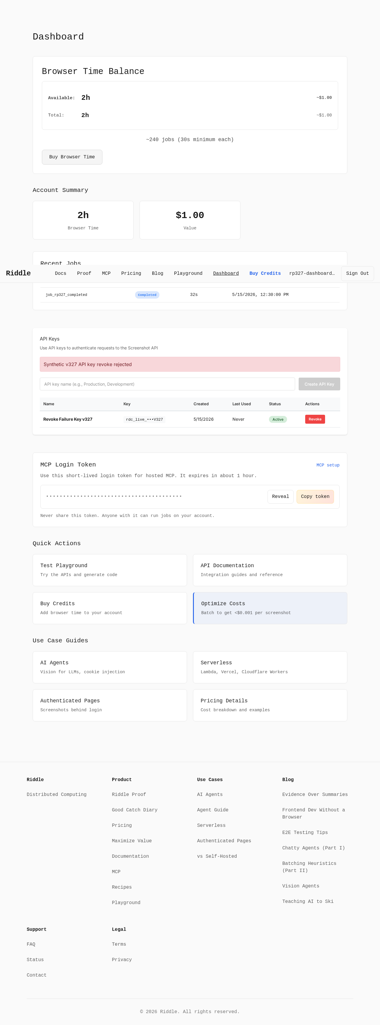
Task: Open Vision Agents blog link
Action: 301,886
